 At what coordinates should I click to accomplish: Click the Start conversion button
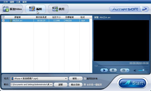tap(132, 83)
